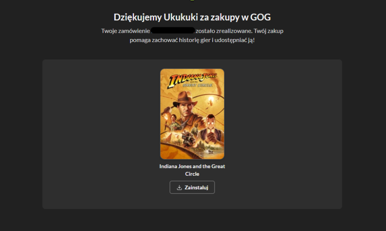Click the Indiana Jones logo on the cover
This screenshot has height=231, width=386.
click(x=192, y=80)
